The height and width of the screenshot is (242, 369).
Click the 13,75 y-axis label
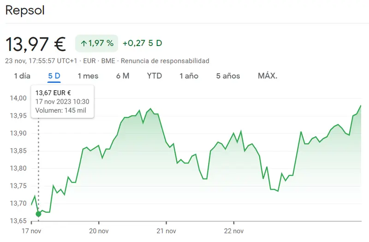pyautogui.click(x=18, y=186)
